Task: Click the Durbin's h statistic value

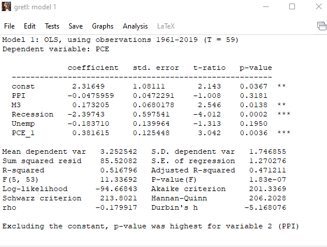Action: (265, 207)
